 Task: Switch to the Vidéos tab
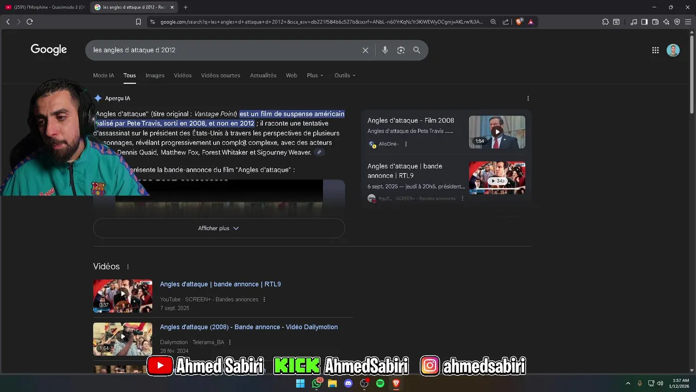183,76
